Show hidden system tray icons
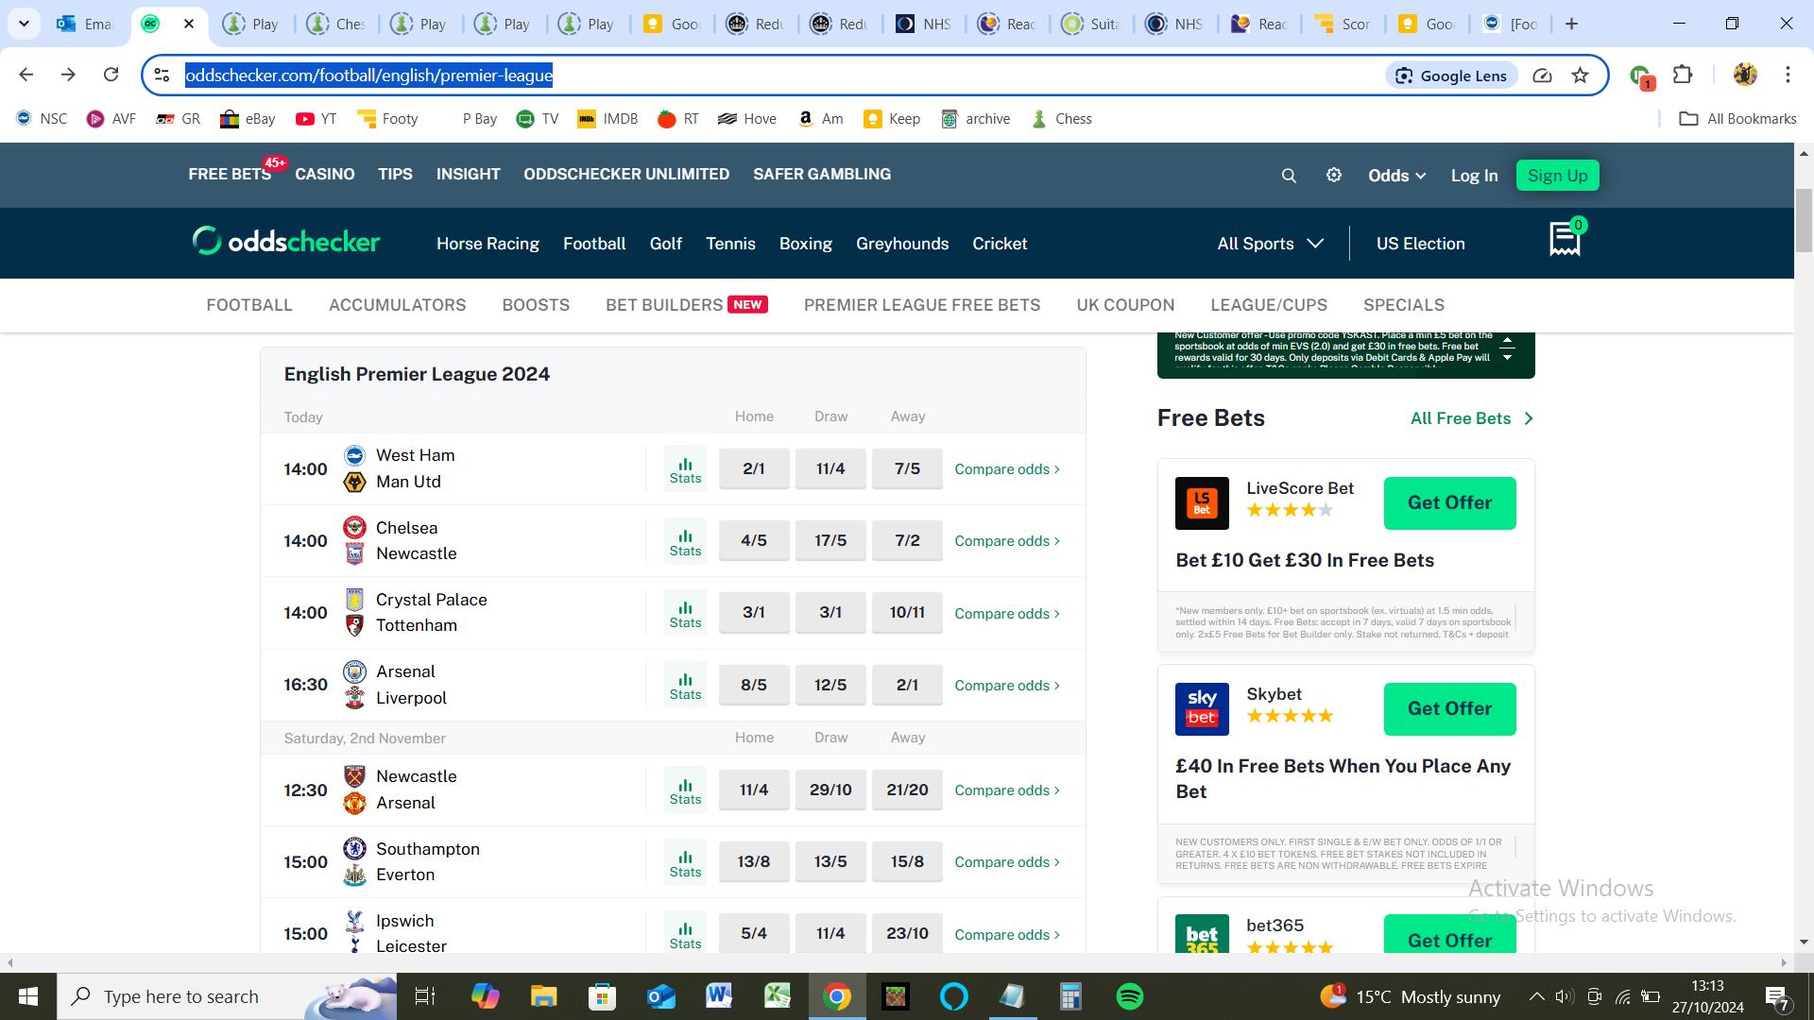 click(1536, 996)
